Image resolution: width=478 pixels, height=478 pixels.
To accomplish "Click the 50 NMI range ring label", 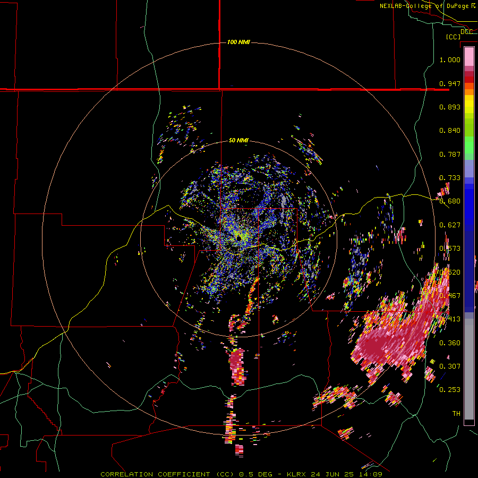I will [x=238, y=141].
